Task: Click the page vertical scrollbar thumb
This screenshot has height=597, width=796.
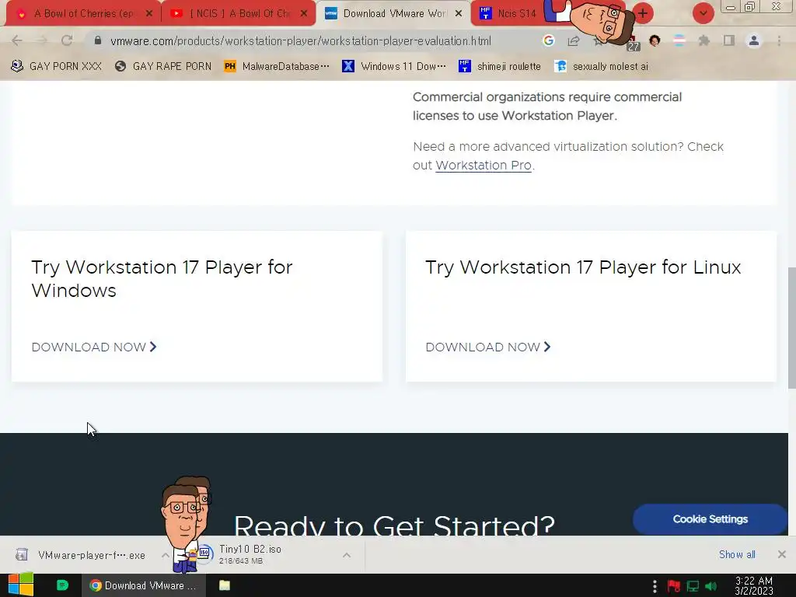Action: click(791, 328)
